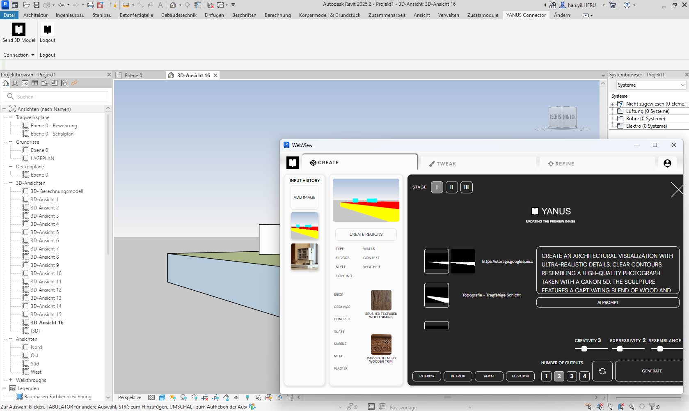Click the ELEVATION button

520,376
